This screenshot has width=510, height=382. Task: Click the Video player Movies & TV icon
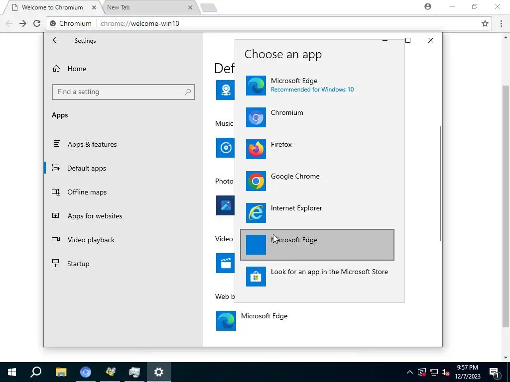click(226, 263)
